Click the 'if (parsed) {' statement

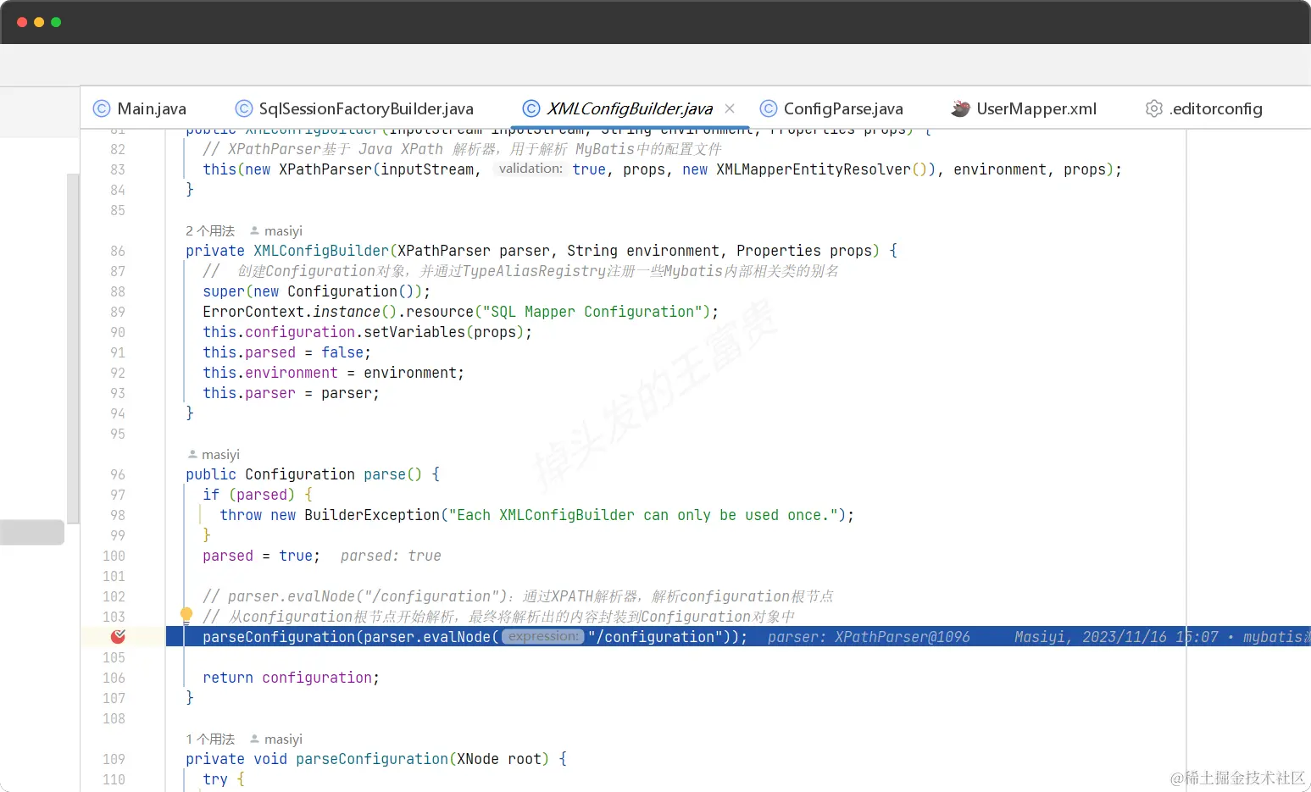(257, 495)
